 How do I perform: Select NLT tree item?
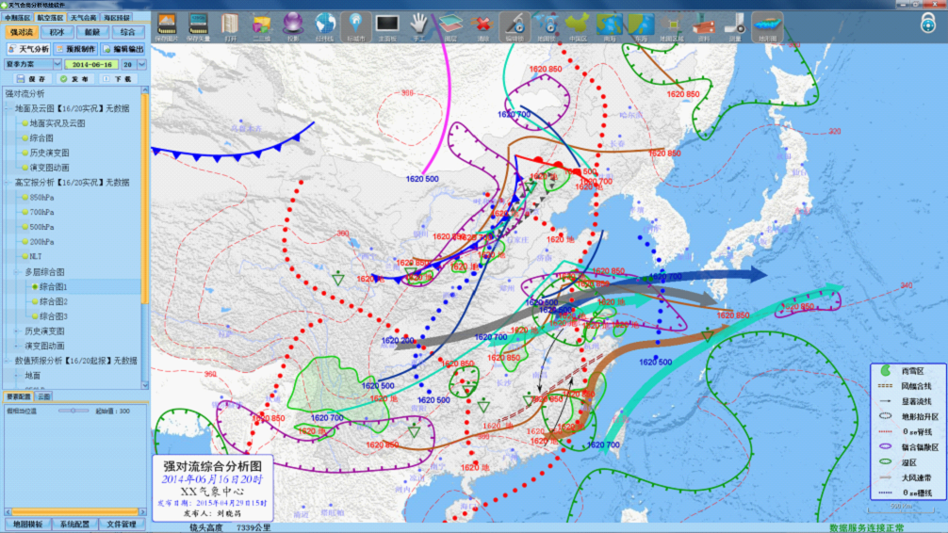click(36, 257)
